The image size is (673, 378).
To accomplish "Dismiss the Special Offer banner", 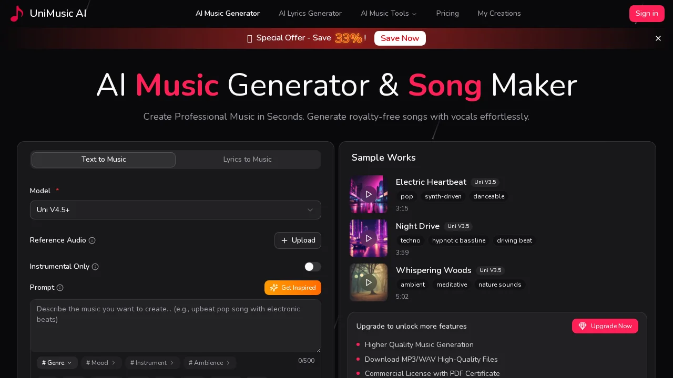I will pyautogui.click(x=658, y=38).
